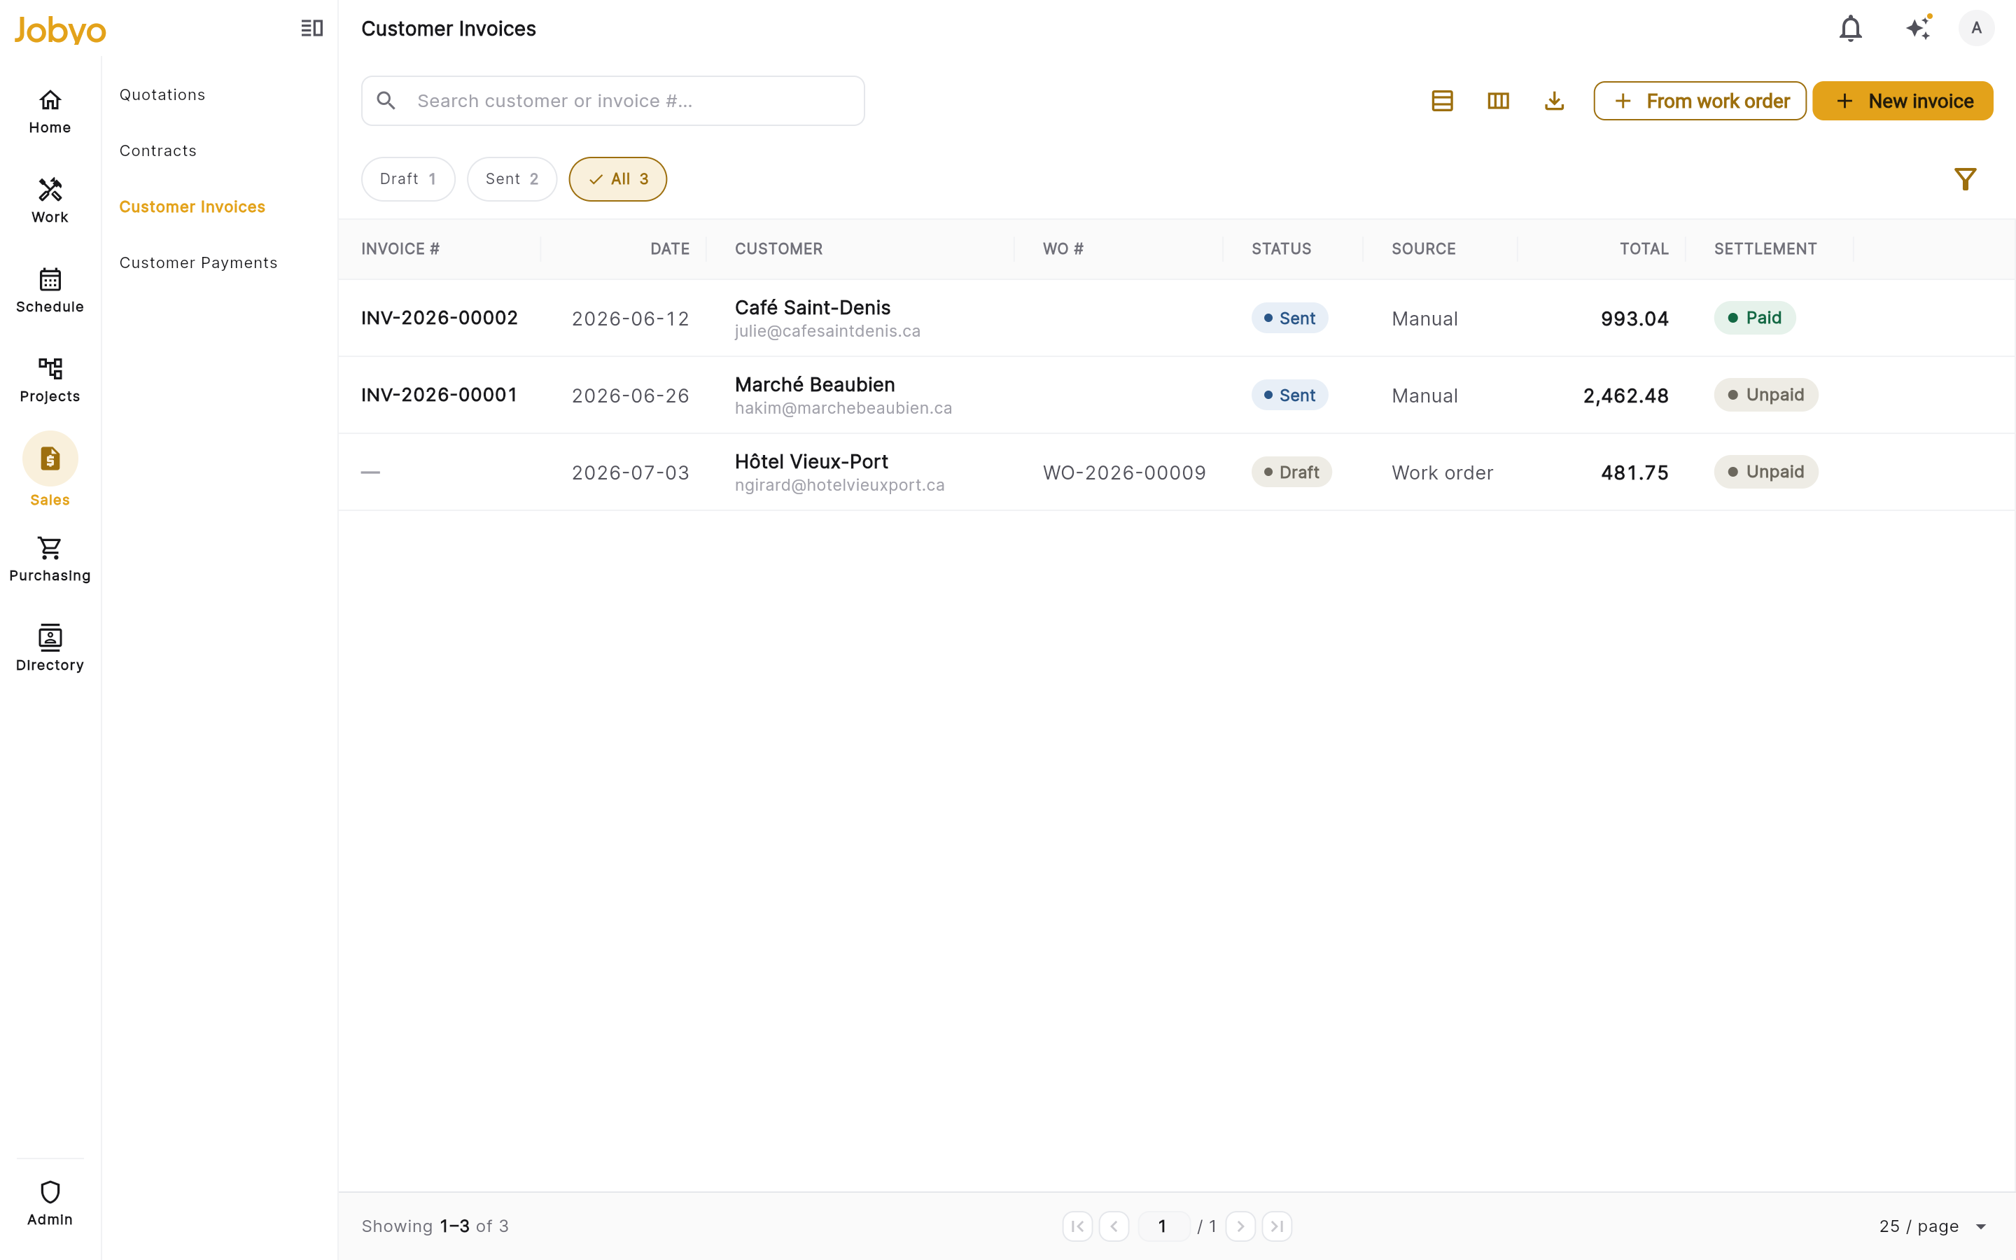Open invoice INV-2026-00002
This screenshot has width=2016, height=1260.
[x=439, y=318]
